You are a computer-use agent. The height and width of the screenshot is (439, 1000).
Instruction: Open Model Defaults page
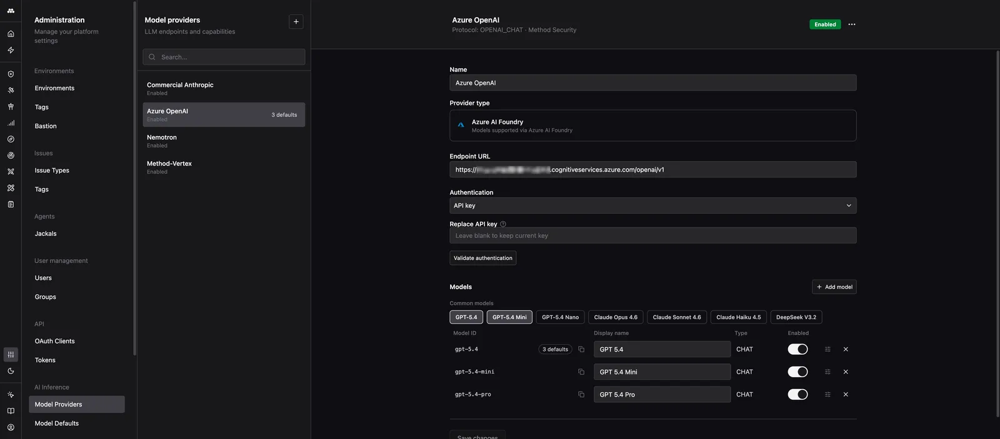point(57,423)
